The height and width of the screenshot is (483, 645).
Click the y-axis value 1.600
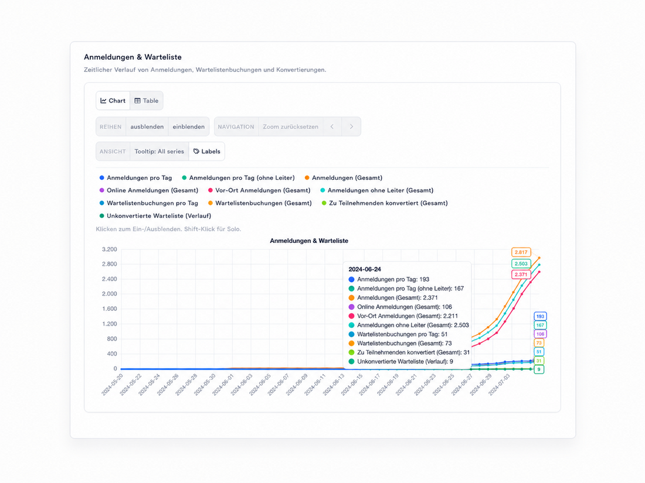point(110,309)
